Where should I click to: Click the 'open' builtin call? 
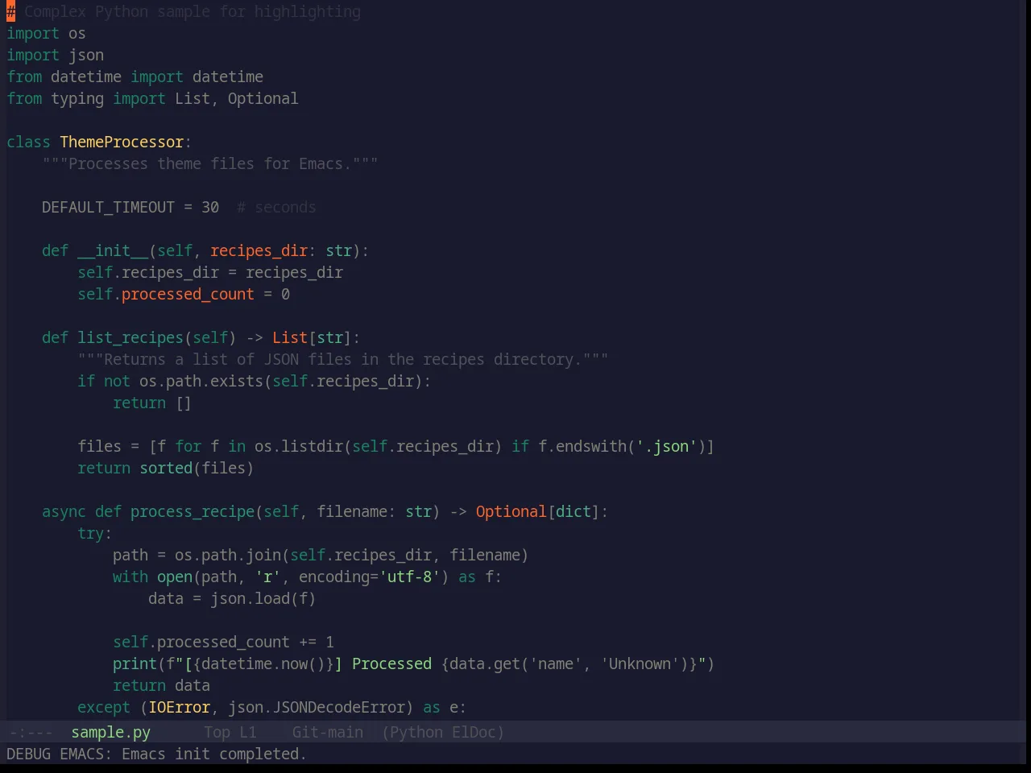click(175, 577)
